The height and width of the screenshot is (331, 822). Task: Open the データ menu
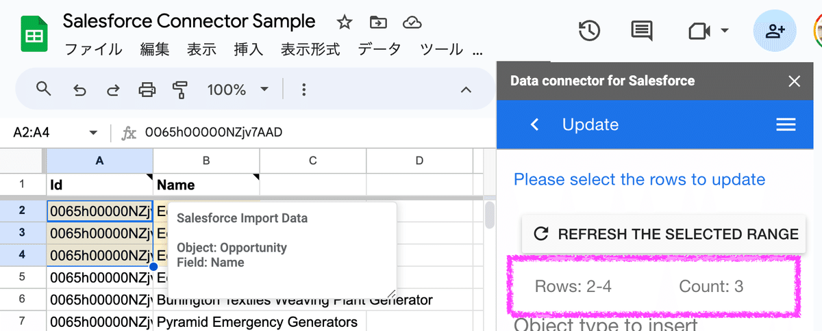(x=379, y=49)
